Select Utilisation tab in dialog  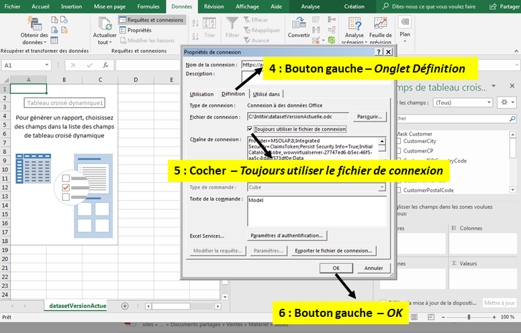(201, 94)
